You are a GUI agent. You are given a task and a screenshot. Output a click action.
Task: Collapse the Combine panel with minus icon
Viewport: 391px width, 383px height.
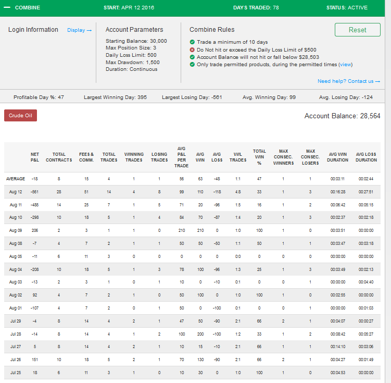[x=7, y=7]
